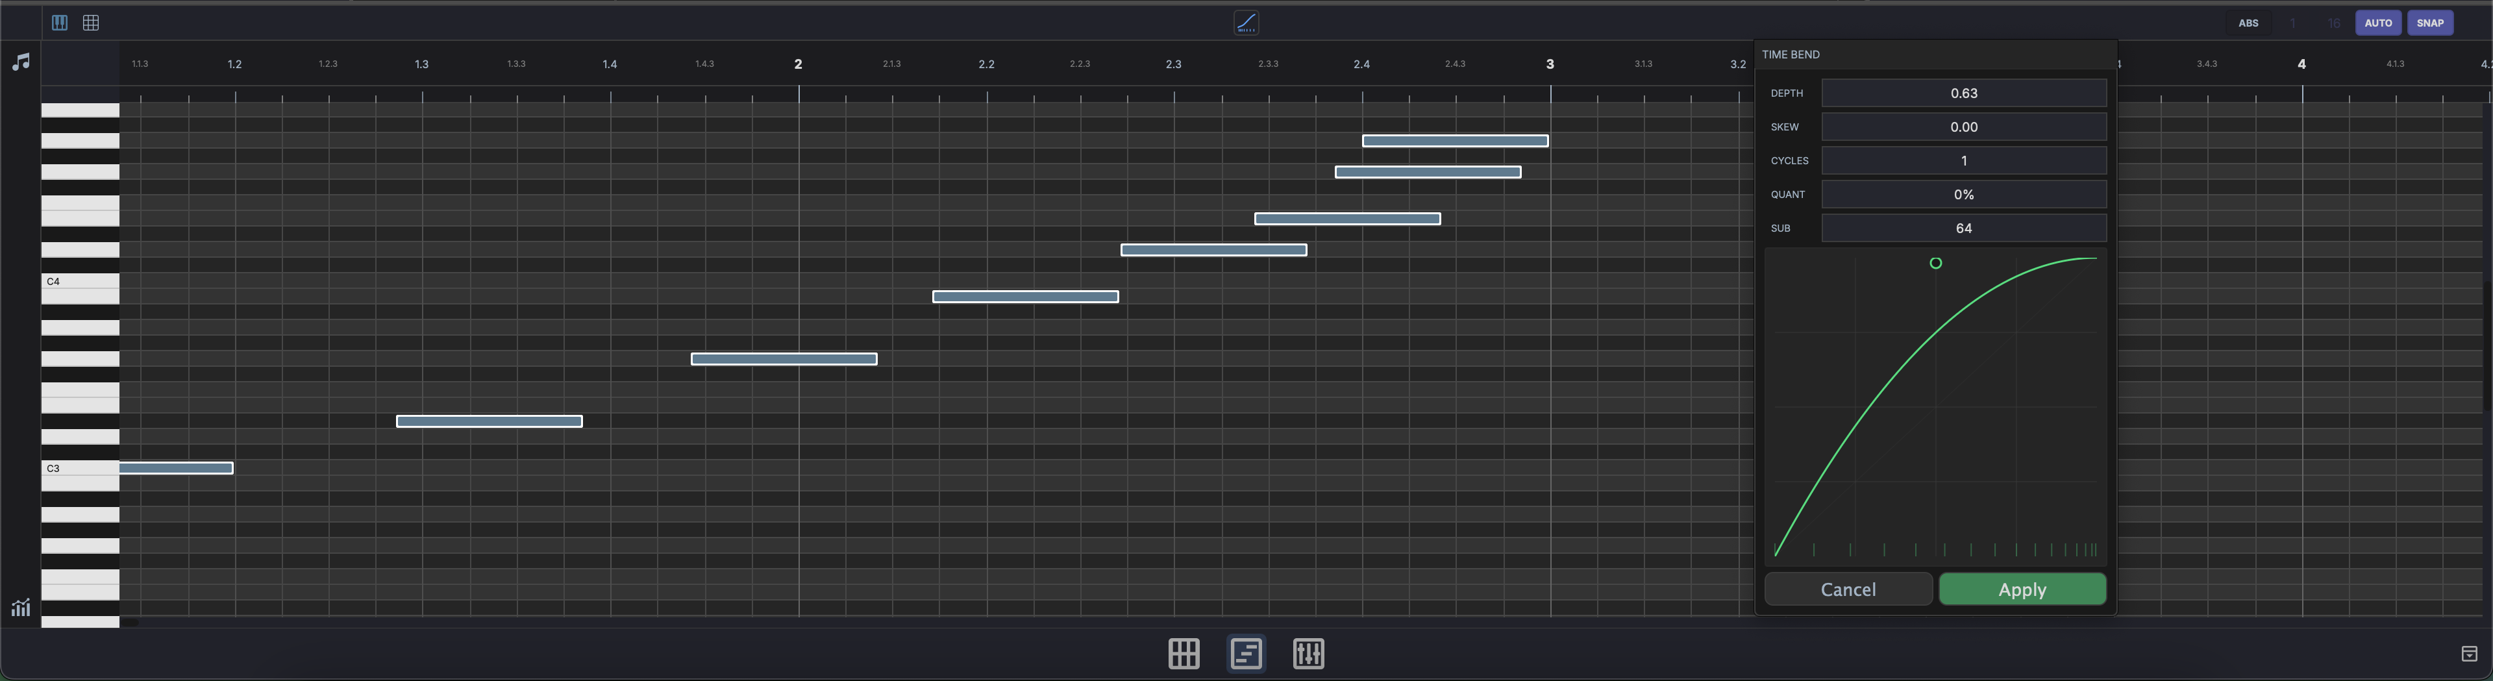Select the piano roll editor icon in bottom bar
The width and height of the screenshot is (2493, 681).
(1246, 654)
